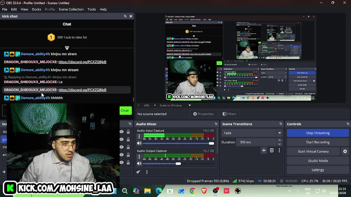Click the green Chat send button

tap(125, 111)
